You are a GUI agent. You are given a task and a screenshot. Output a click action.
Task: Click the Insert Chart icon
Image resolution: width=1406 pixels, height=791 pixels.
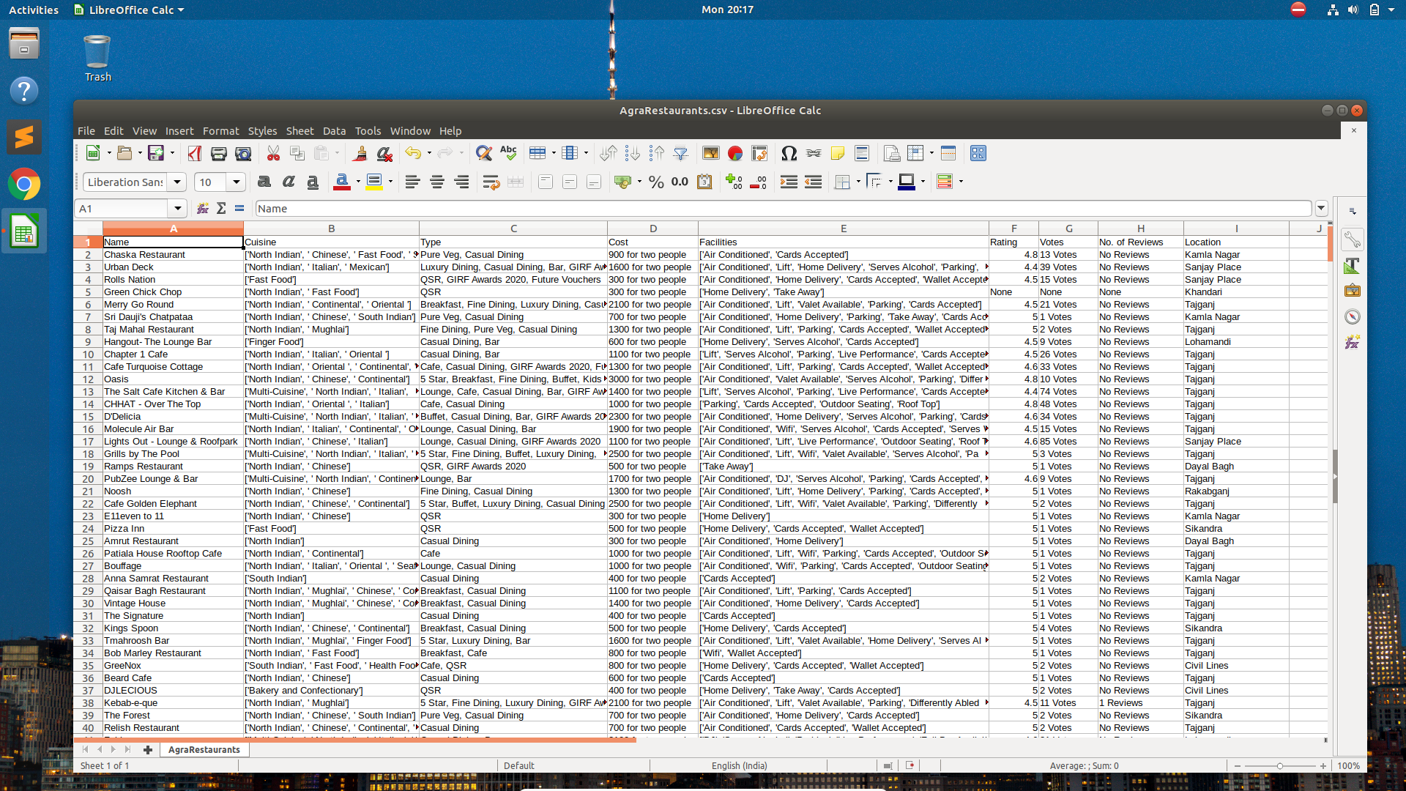tap(735, 153)
